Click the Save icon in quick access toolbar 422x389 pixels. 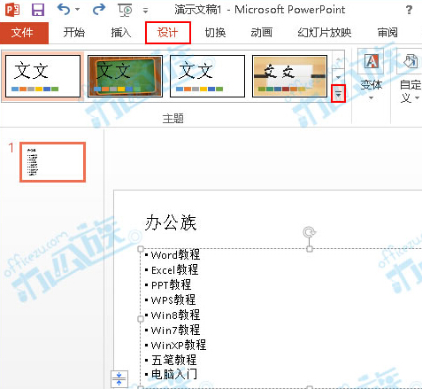point(38,10)
